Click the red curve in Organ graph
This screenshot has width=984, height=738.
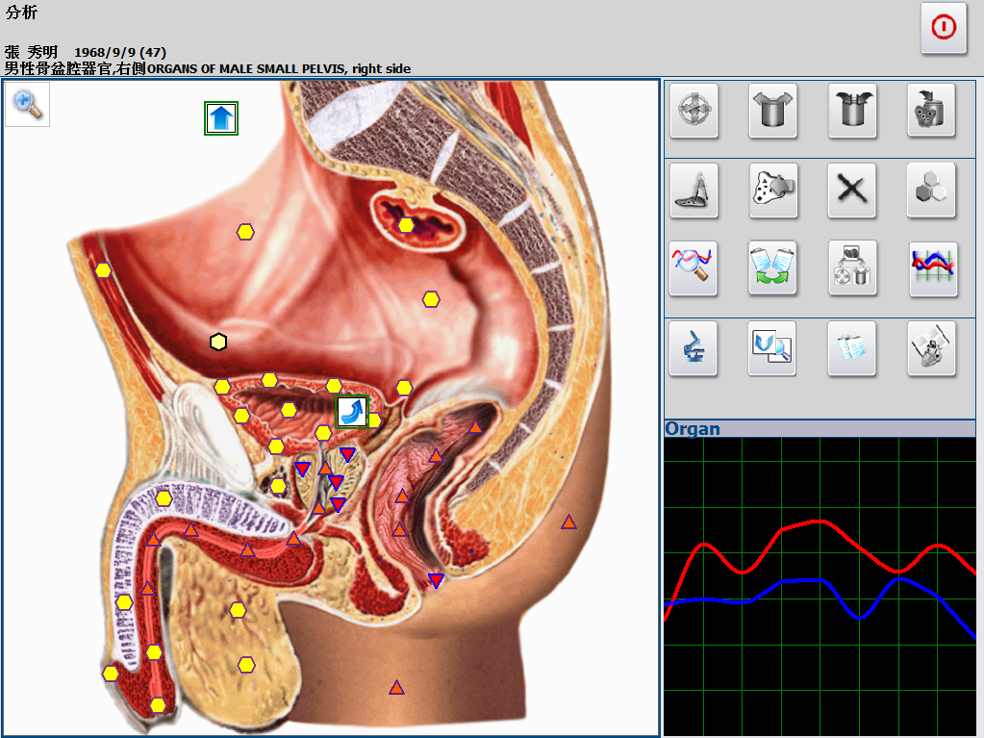(818, 522)
